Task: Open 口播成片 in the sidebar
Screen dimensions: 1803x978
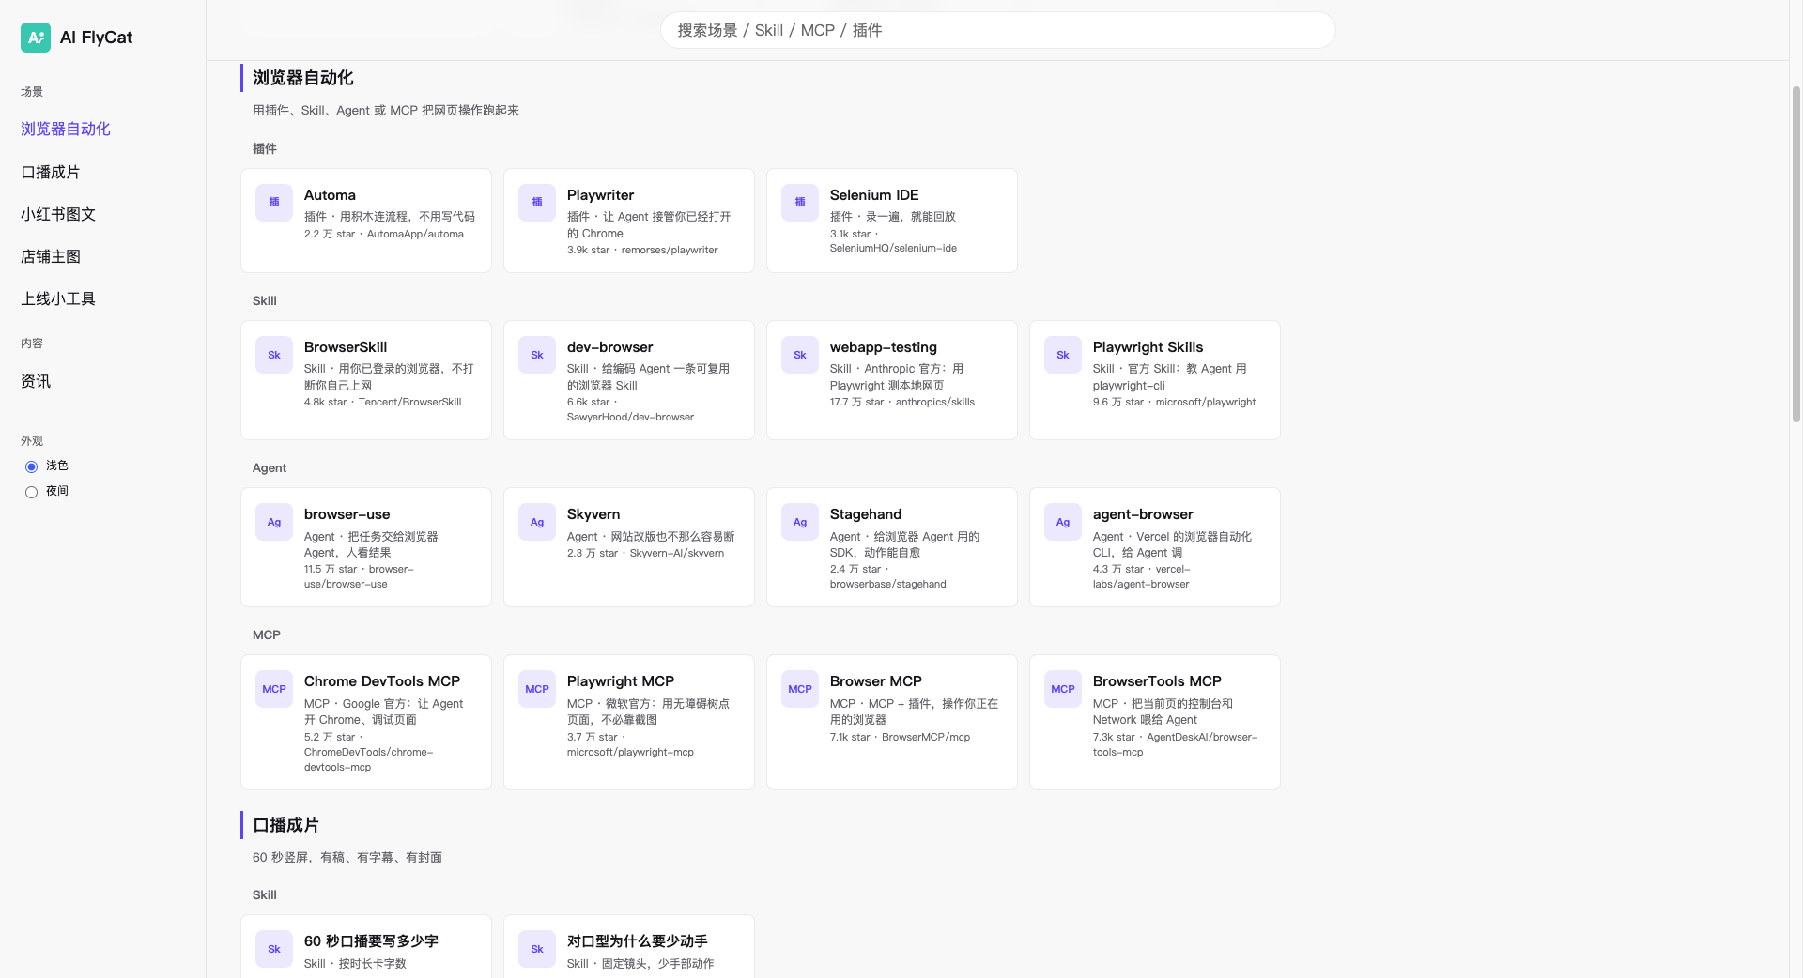Action: [x=51, y=172]
